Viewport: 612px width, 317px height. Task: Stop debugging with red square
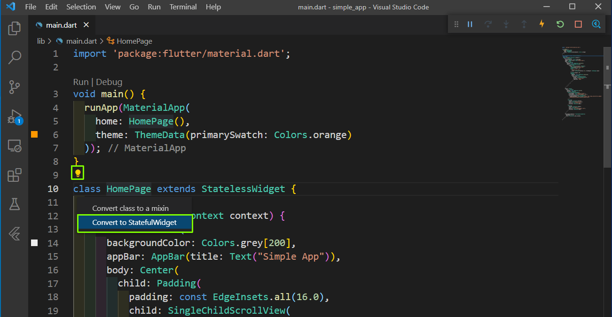pos(578,24)
